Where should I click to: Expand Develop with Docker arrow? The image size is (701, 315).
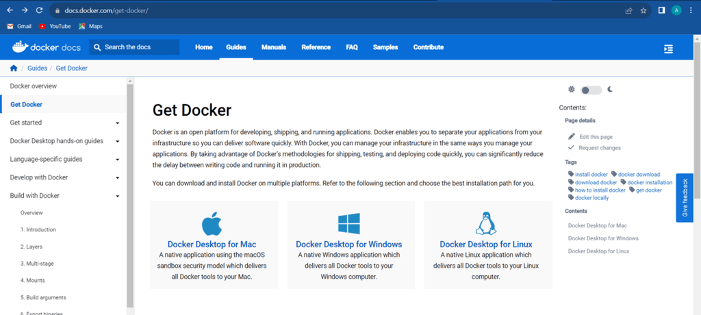click(117, 178)
